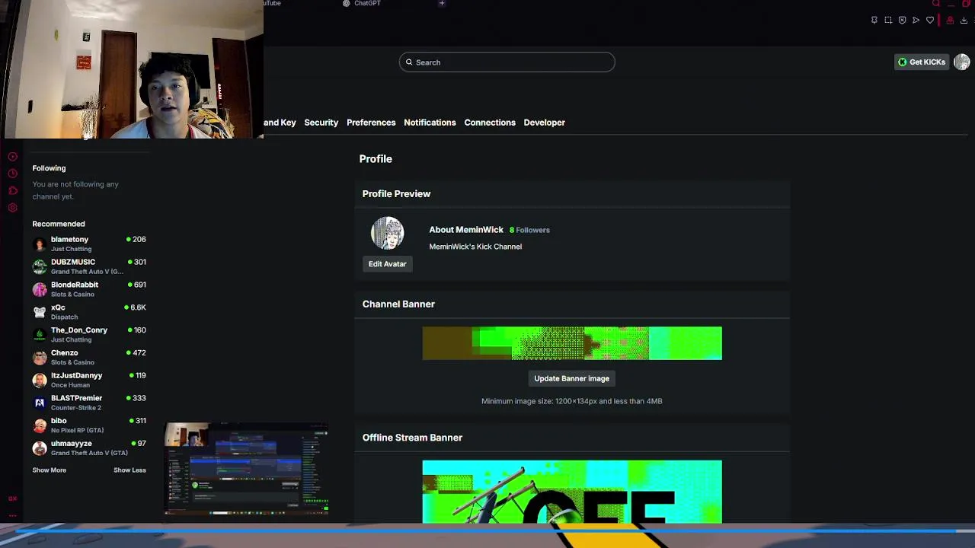Click BlondeRabbit's channel avatar
This screenshot has height=548, width=975.
click(x=40, y=289)
